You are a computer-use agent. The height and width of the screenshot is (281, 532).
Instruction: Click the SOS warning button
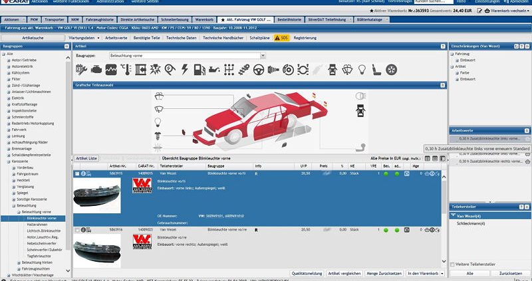tap(281, 38)
